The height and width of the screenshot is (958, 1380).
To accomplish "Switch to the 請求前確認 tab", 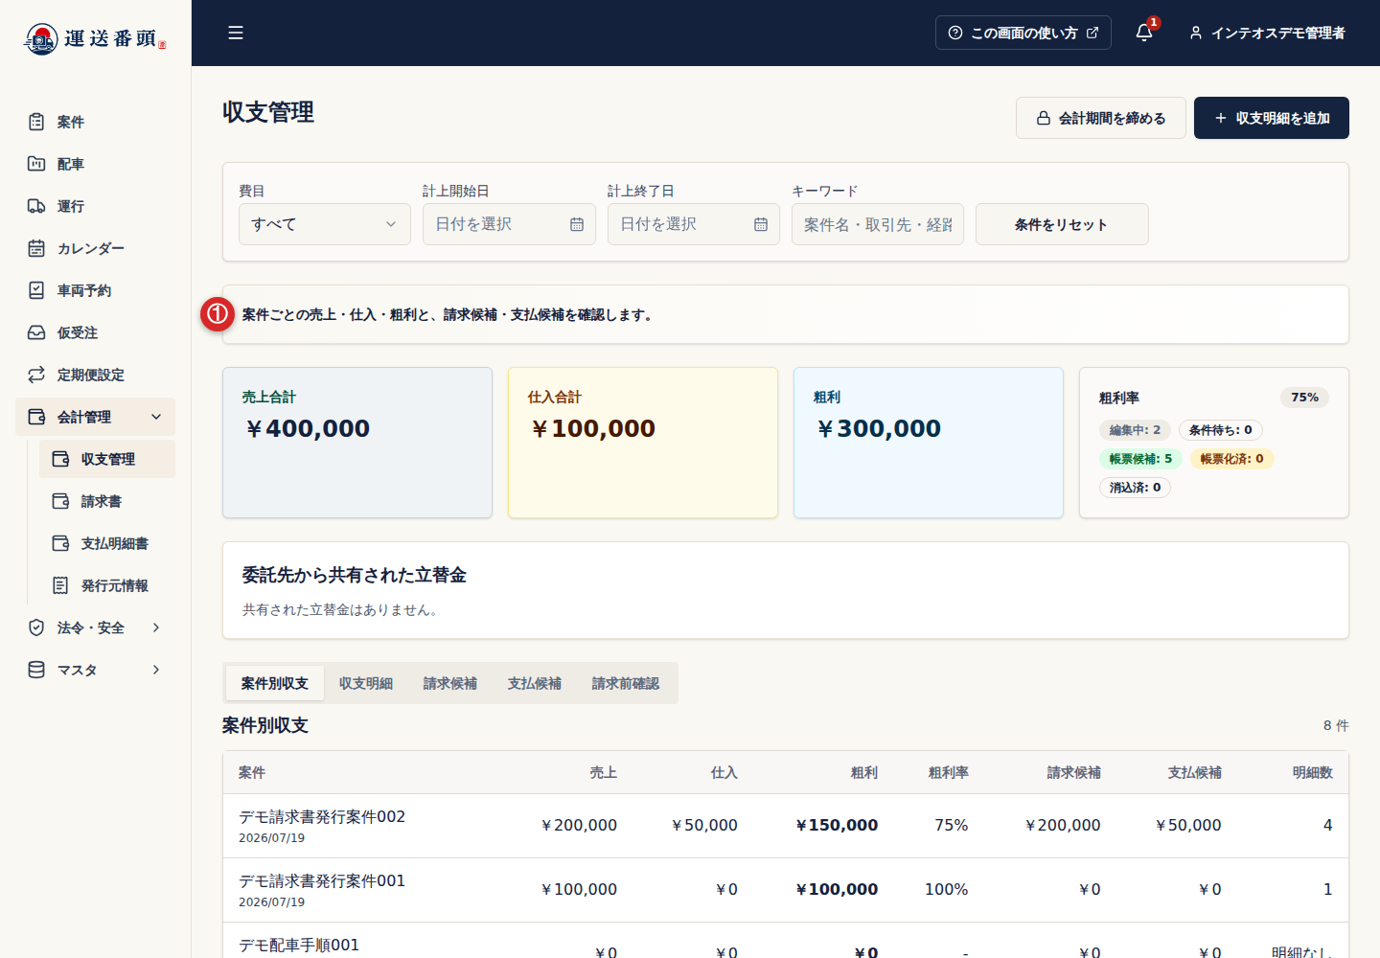I will click(x=626, y=683).
